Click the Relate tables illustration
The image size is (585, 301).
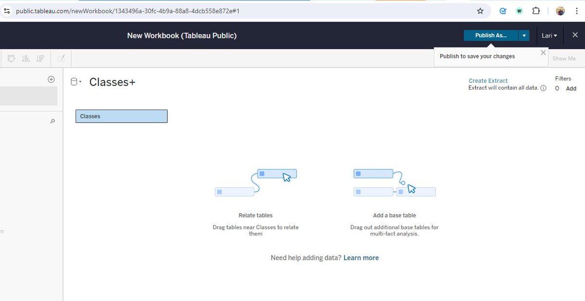(256, 183)
